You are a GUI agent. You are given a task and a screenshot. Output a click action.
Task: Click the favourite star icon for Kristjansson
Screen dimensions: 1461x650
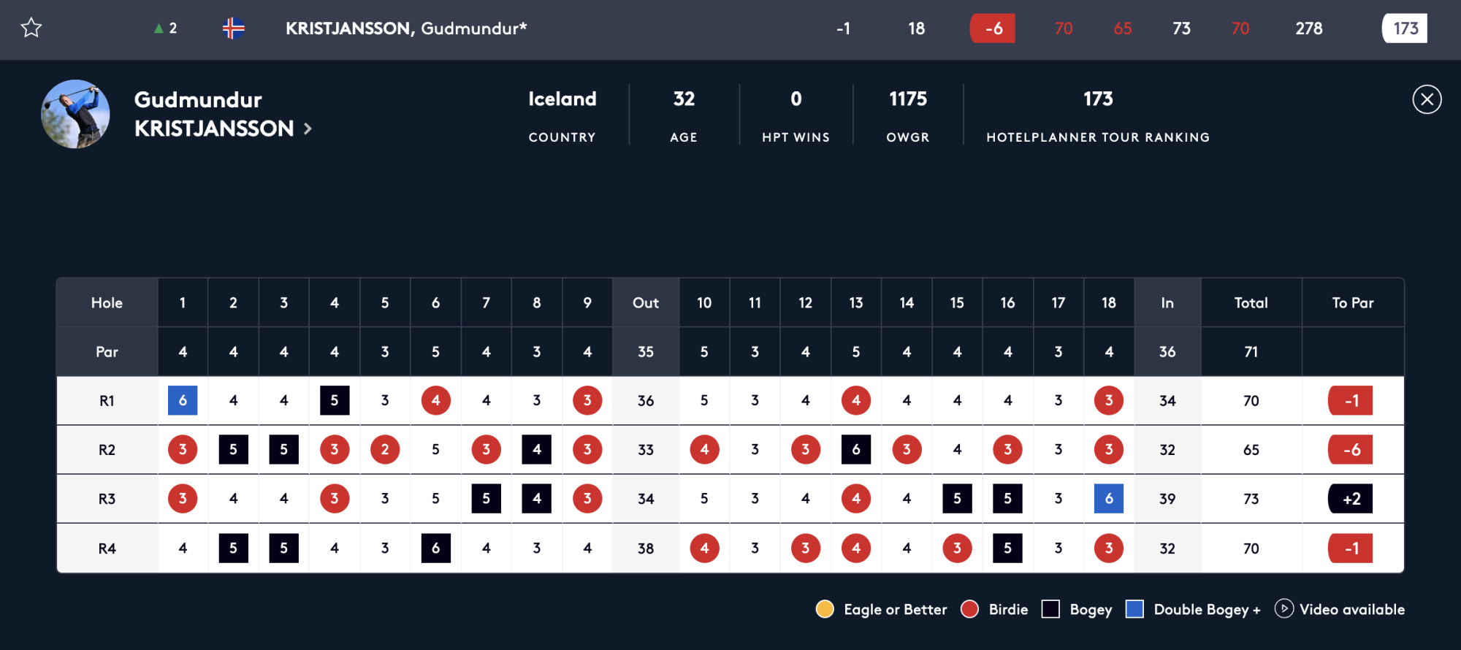(31, 28)
